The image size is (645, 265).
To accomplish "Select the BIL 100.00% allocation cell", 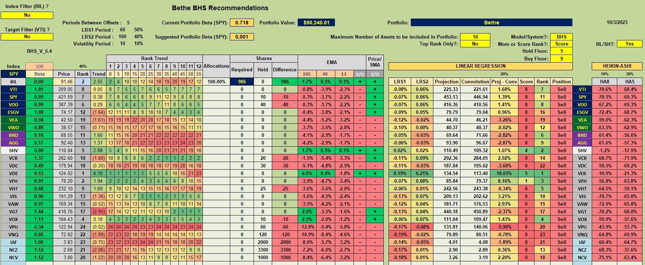I will tap(216, 82).
